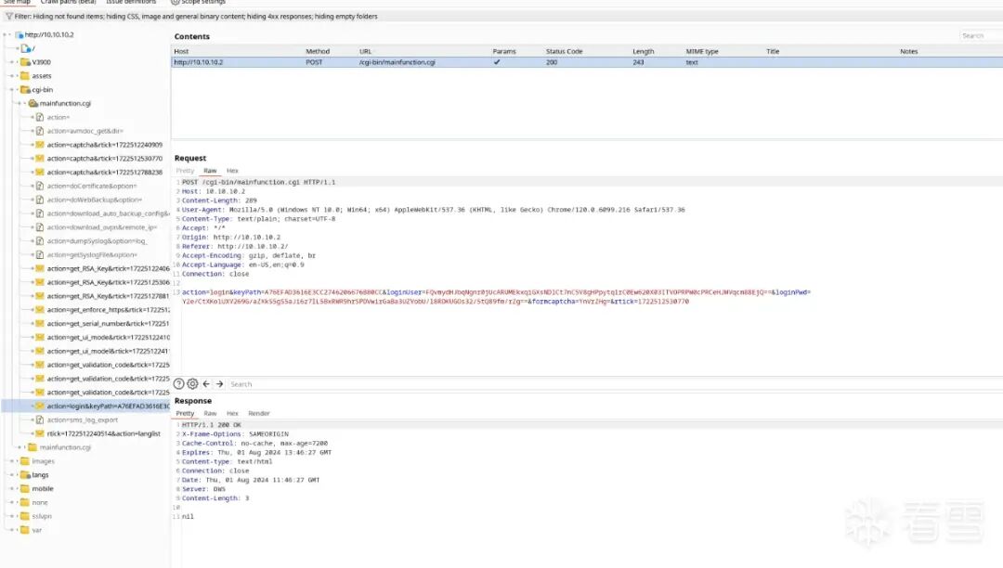Select tree row action=avmdoc_get&dir=
This screenshot has height=568, width=1003.
[x=85, y=131]
